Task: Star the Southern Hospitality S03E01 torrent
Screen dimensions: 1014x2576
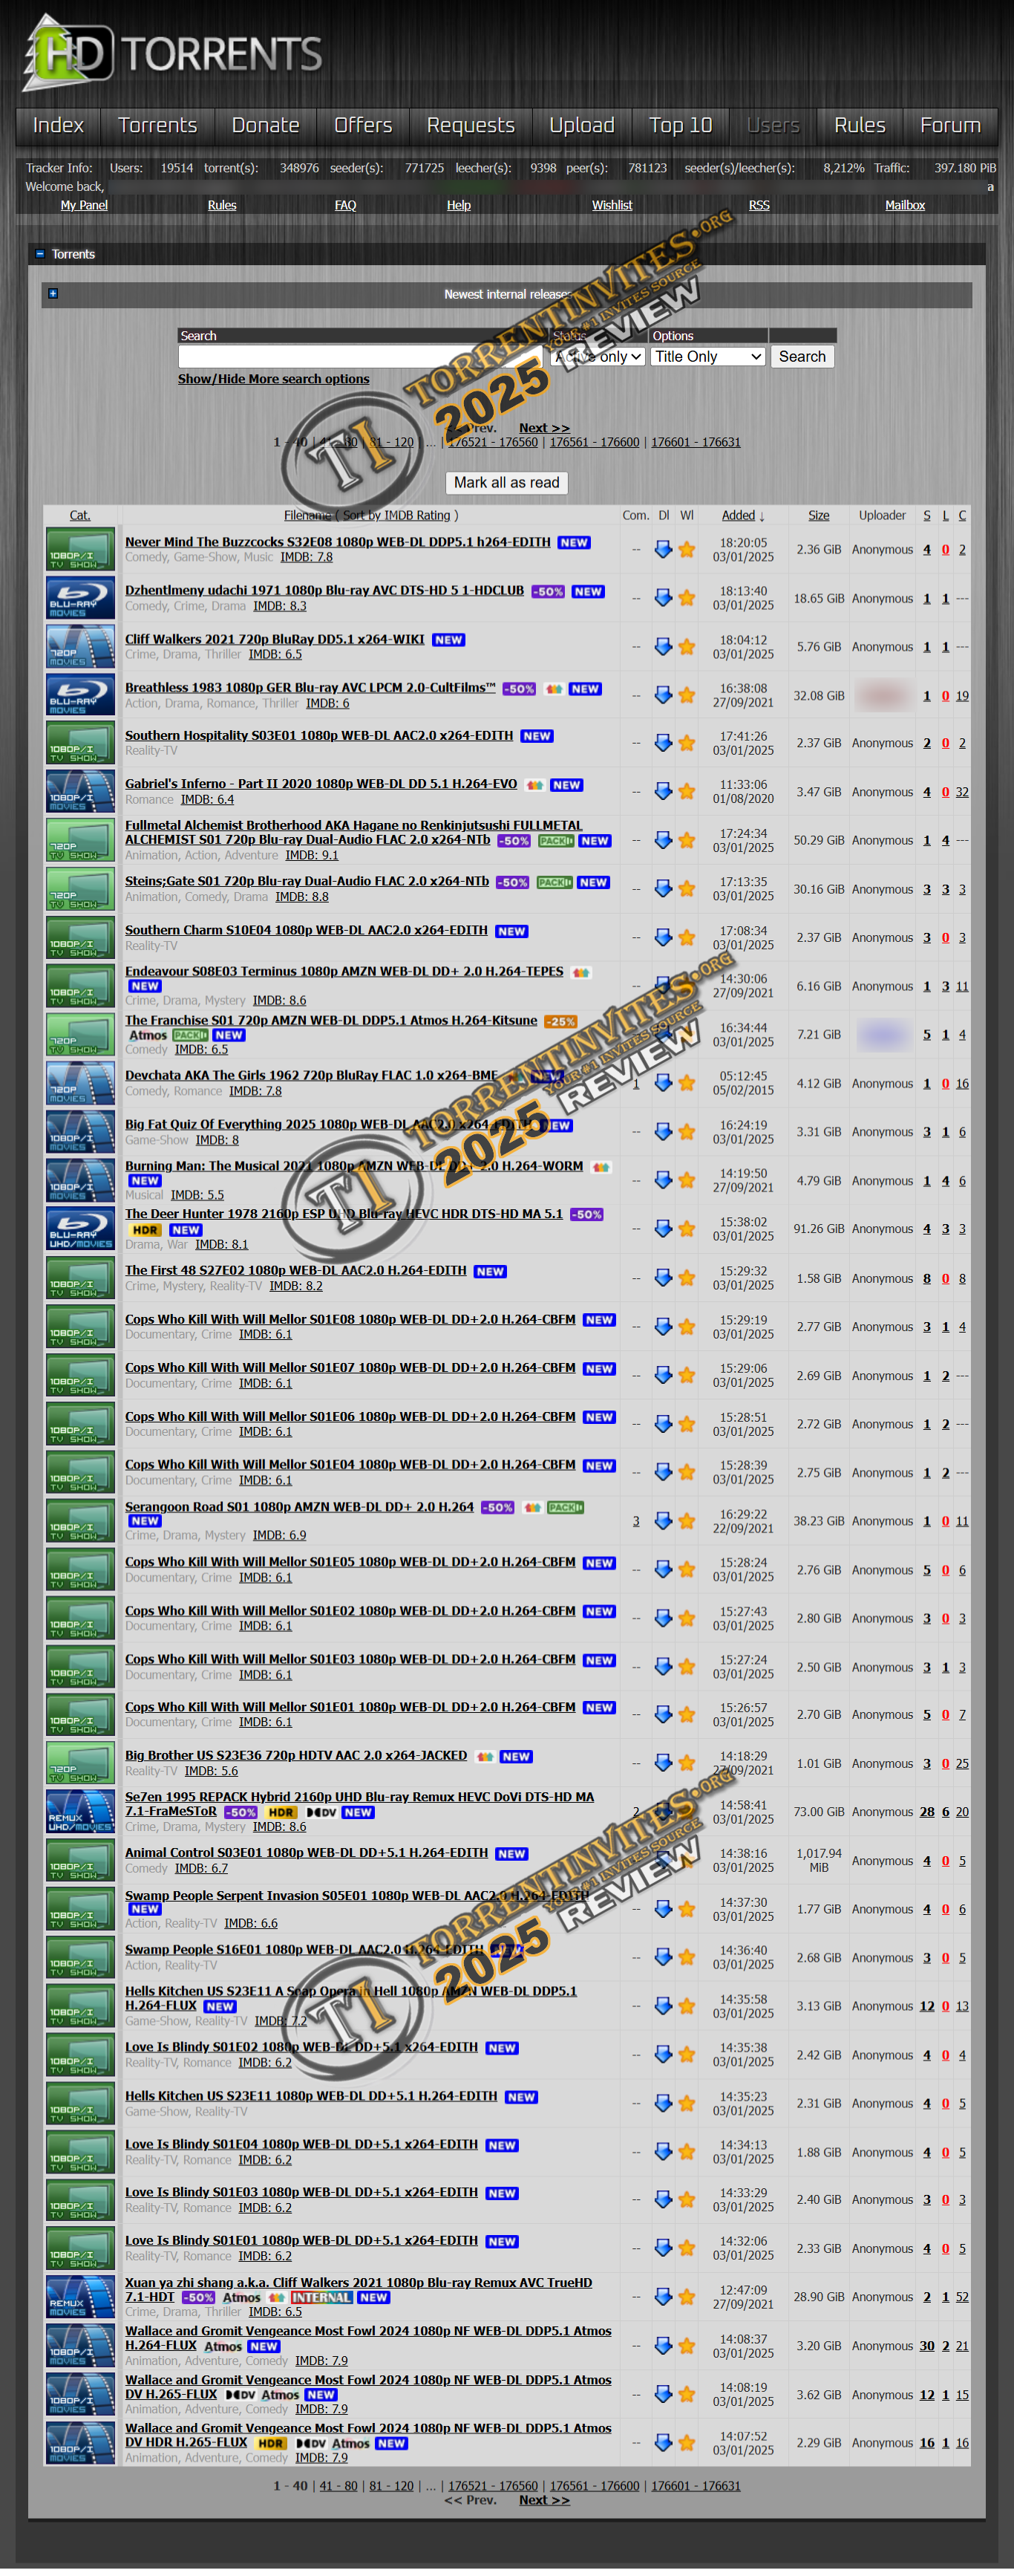Action: click(687, 743)
